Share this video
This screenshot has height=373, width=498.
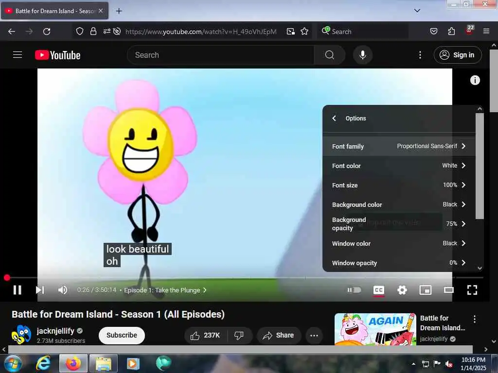pos(279,335)
